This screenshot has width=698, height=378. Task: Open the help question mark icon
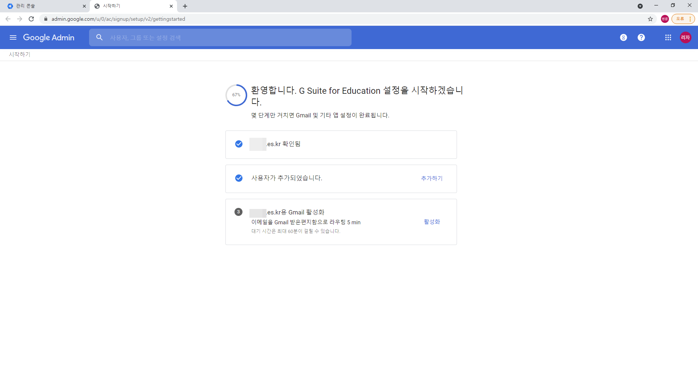[641, 37]
